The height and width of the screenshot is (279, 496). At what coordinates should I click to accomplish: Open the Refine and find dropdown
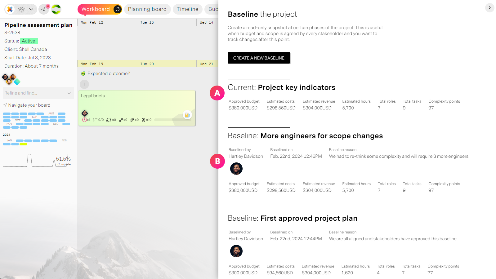(38, 93)
